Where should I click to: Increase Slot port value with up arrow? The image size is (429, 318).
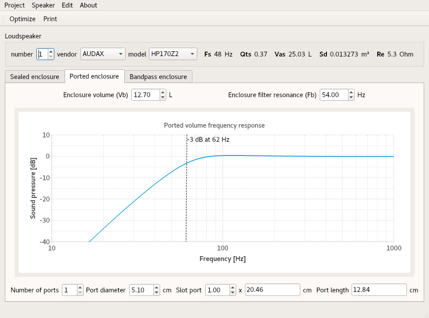233,288
